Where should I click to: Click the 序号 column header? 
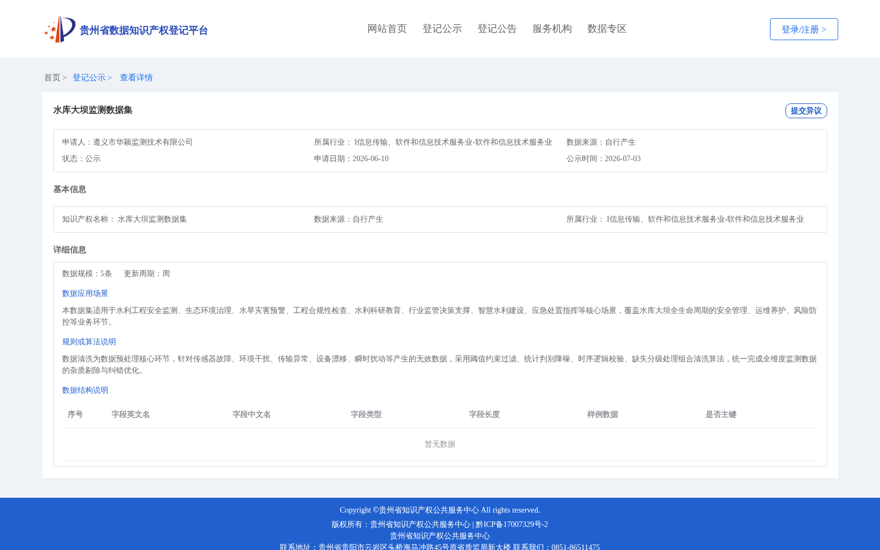point(75,414)
